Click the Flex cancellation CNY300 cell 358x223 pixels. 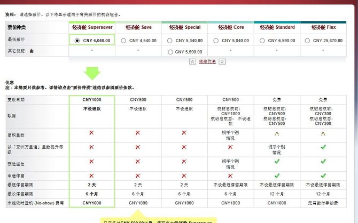323,116
